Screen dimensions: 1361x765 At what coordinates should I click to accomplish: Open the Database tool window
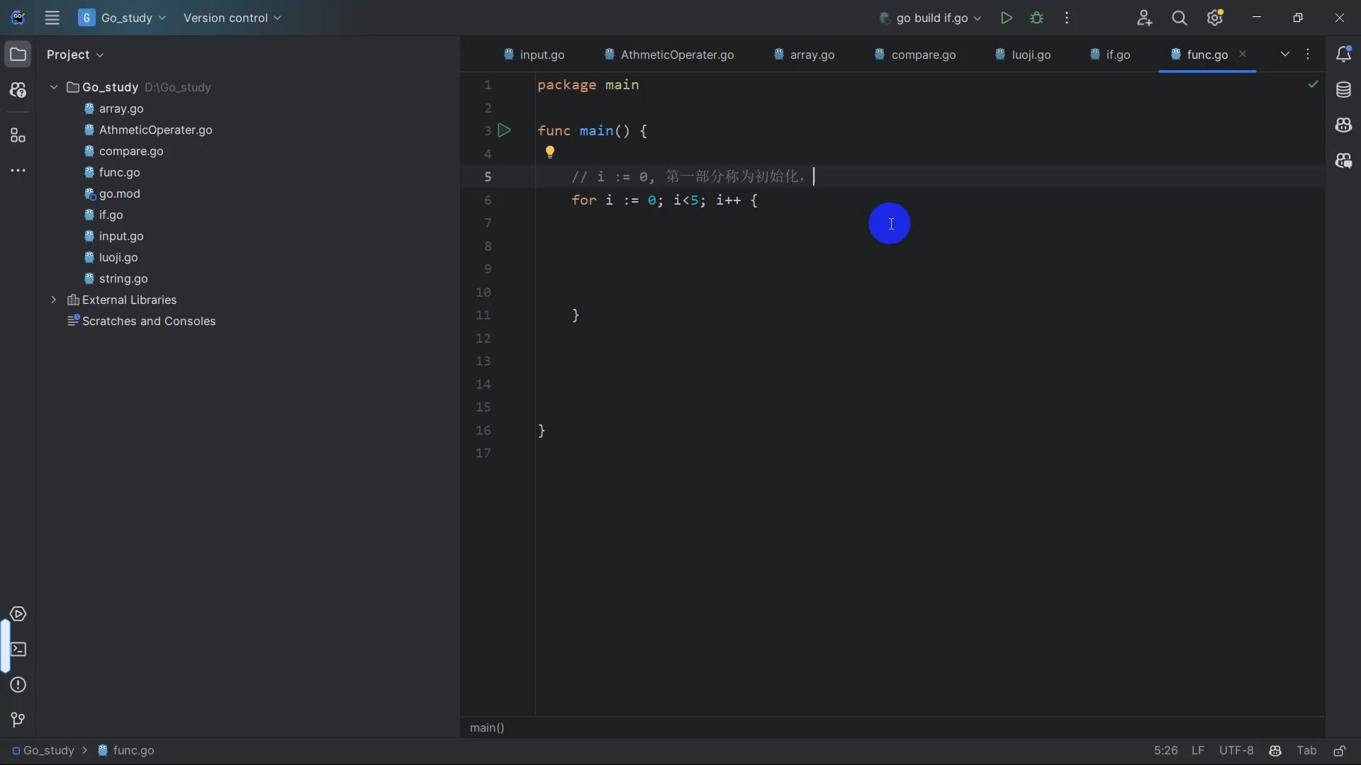point(1343,90)
